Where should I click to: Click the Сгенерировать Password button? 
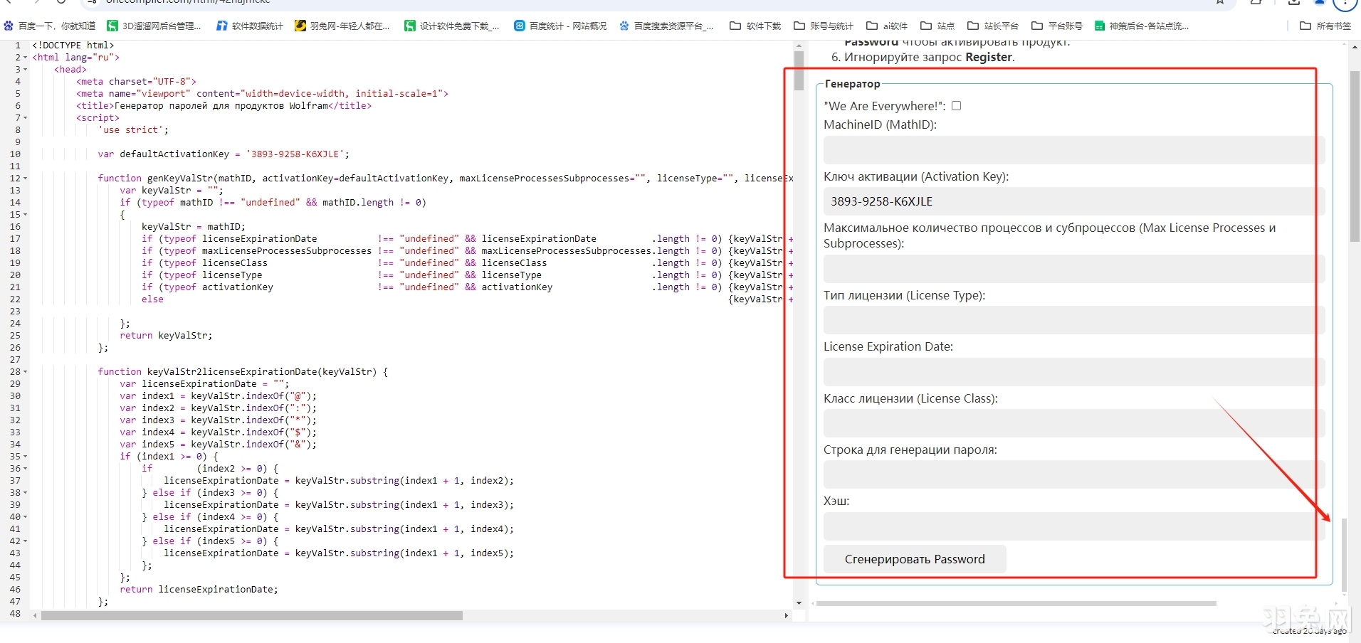[x=914, y=559]
